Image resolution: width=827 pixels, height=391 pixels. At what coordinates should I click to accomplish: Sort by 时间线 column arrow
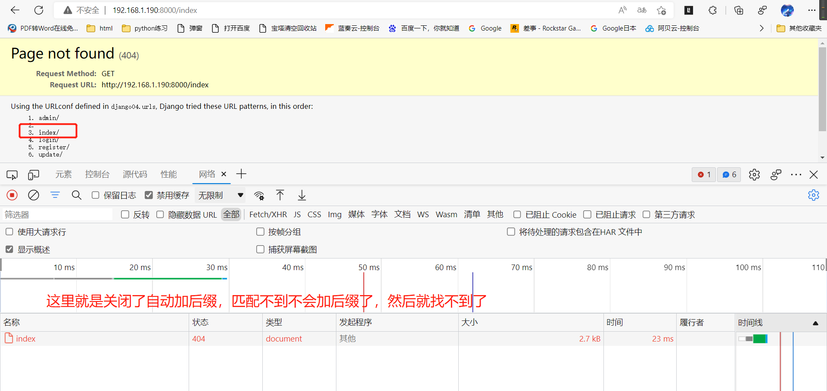click(x=815, y=323)
